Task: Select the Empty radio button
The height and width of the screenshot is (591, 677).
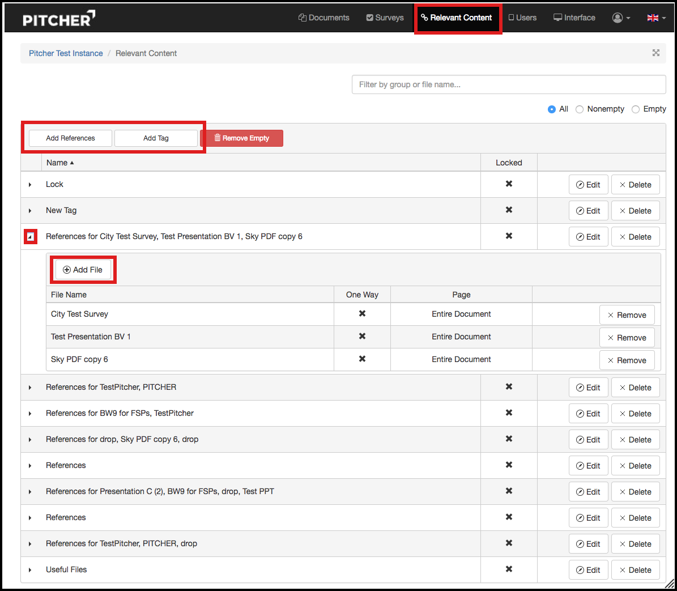Action: pyautogui.click(x=636, y=109)
